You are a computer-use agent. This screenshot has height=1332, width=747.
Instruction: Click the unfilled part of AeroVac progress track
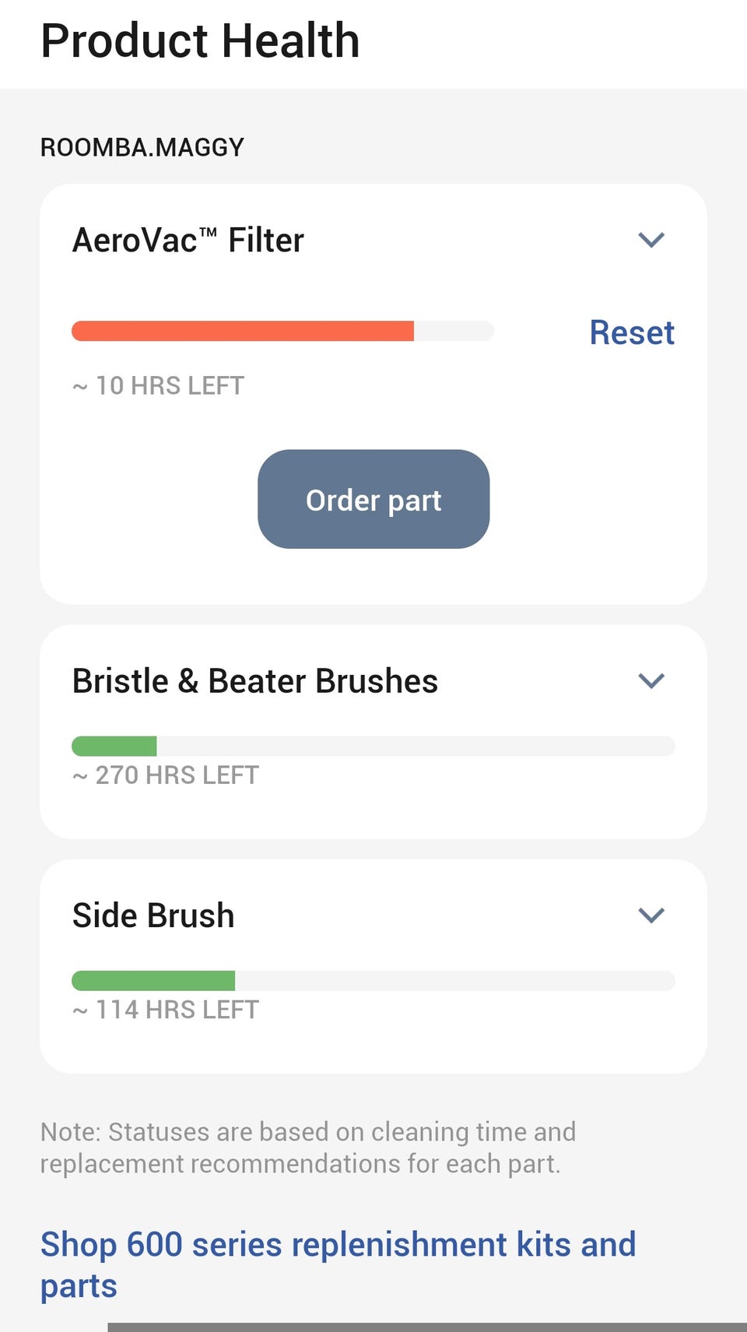(454, 331)
